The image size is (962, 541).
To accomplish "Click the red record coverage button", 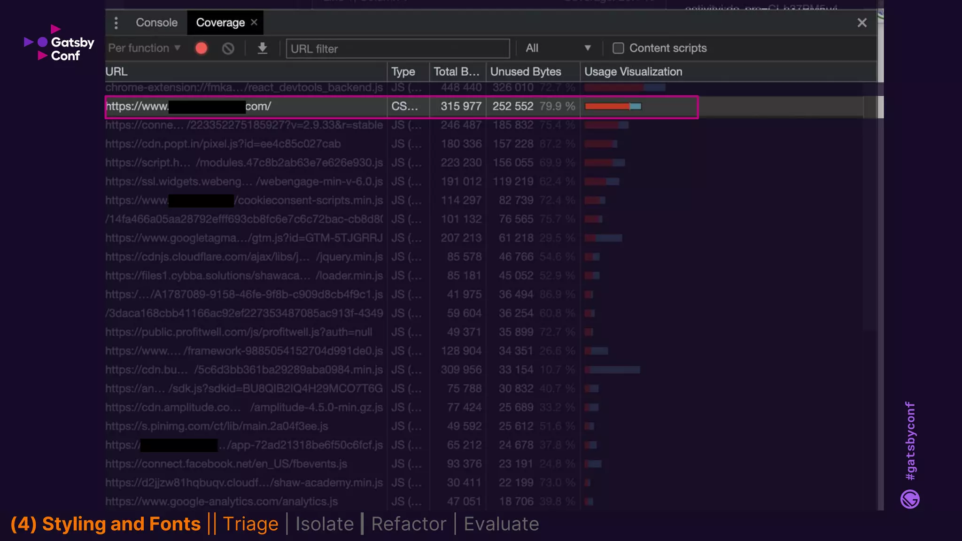I will click(x=201, y=48).
